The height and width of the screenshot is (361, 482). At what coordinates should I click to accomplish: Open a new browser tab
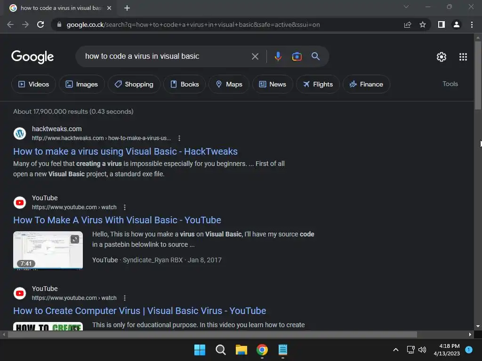pyautogui.click(x=127, y=8)
